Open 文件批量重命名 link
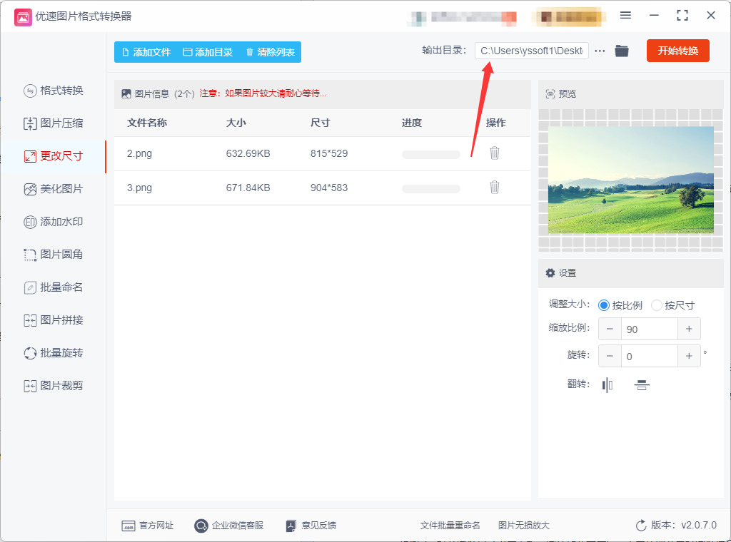 pos(450,526)
